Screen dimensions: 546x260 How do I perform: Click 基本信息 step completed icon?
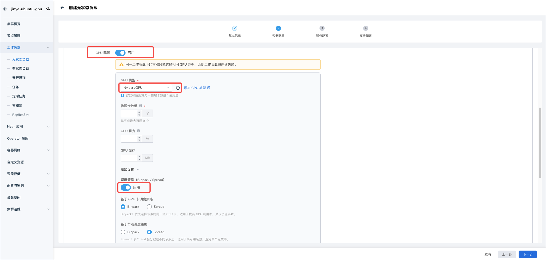pyautogui.click(x=234, y=28)
